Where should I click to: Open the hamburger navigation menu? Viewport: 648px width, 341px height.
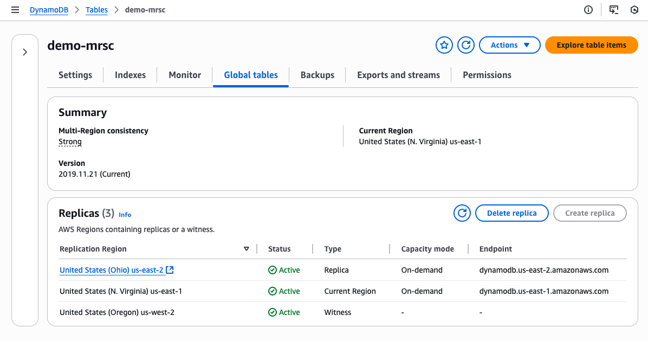coord(15,10)
